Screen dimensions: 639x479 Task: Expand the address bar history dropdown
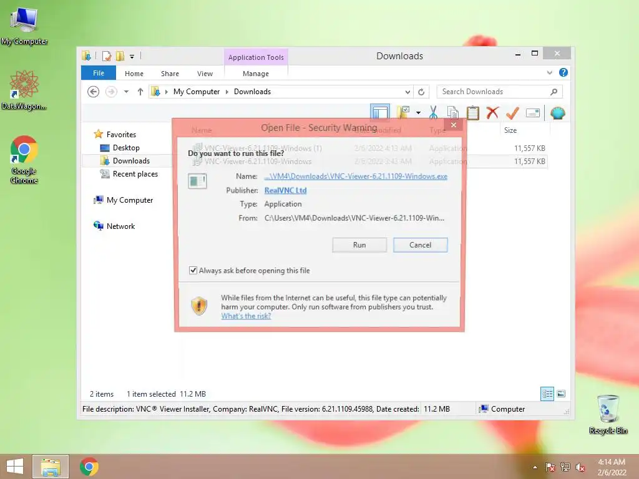(x=407, y=92)
